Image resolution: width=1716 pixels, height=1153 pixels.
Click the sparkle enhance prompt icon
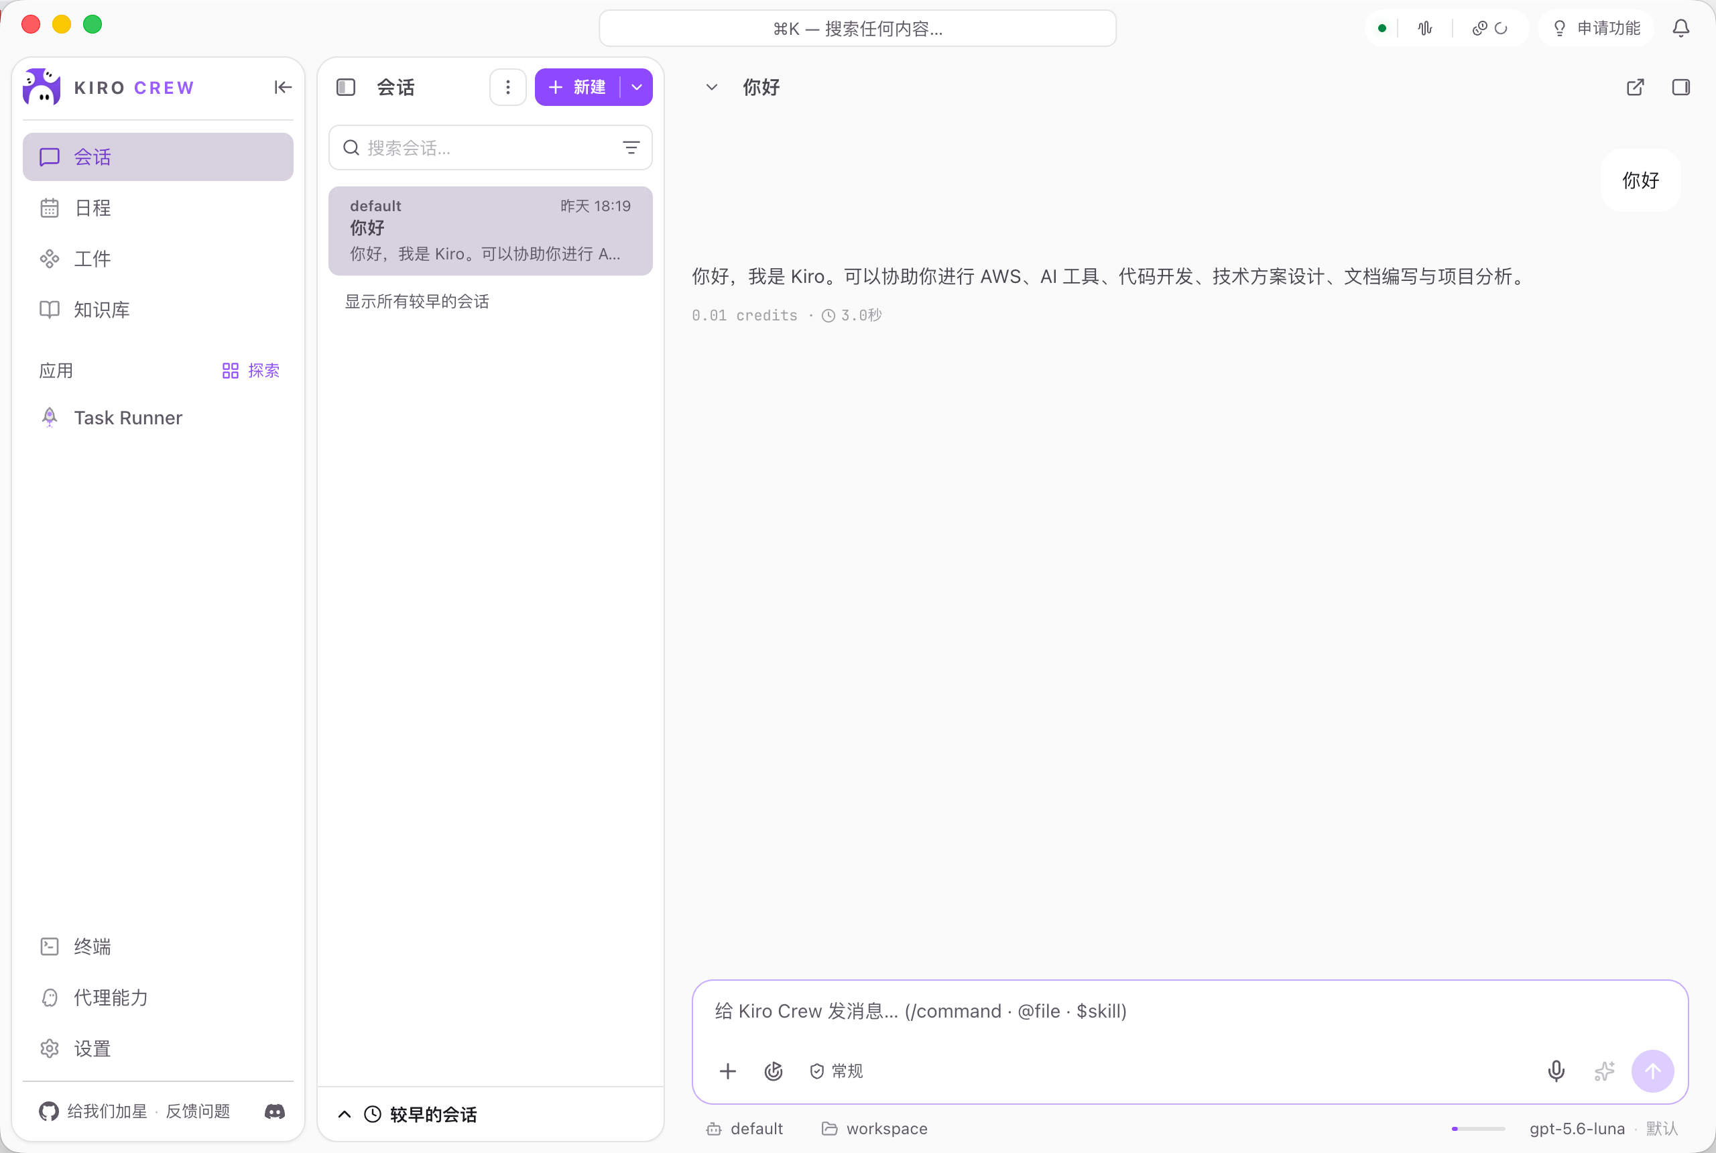click(1604, 1071)
